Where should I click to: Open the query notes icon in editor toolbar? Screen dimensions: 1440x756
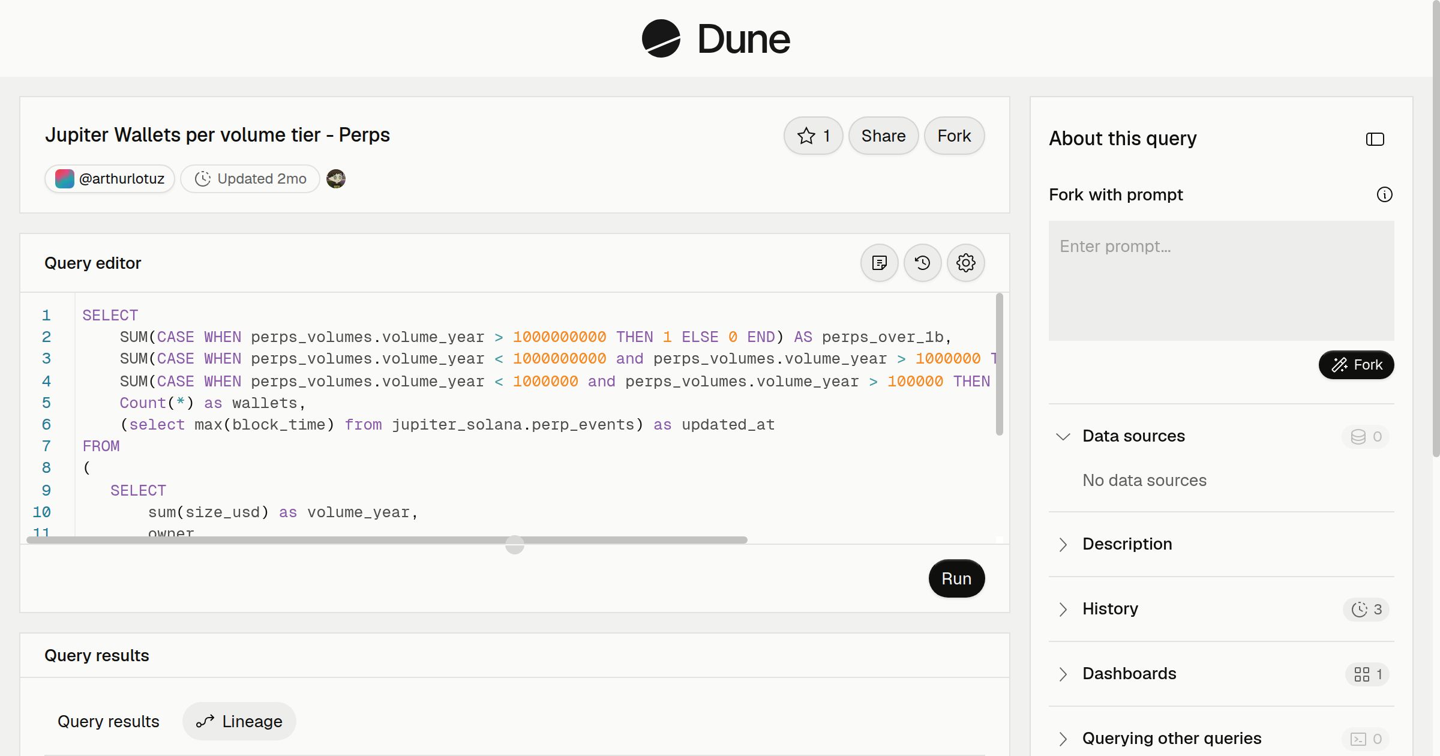(880, 263)
